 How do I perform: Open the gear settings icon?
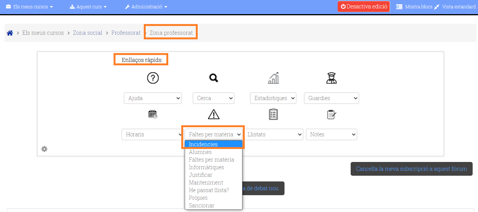(x=44, y=149)
